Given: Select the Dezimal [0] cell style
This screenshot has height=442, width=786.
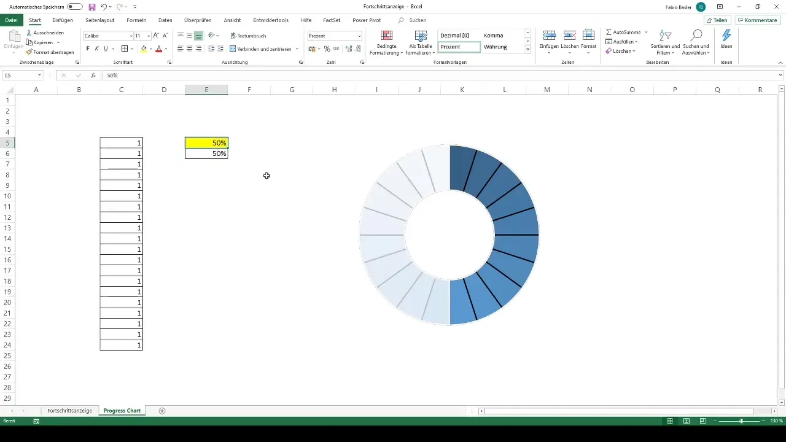Looking at the screenshot, I should [x=459, y=36].
